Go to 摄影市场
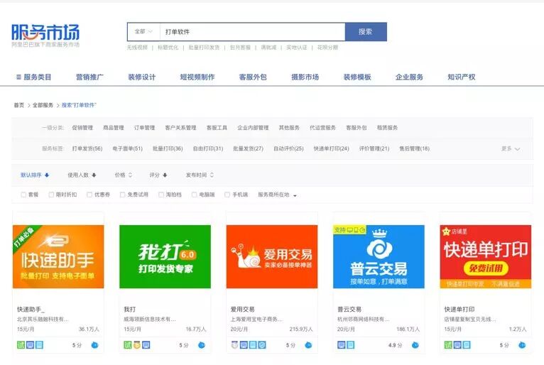The height and width of the screenshot is (365, 544). point(305,77)
